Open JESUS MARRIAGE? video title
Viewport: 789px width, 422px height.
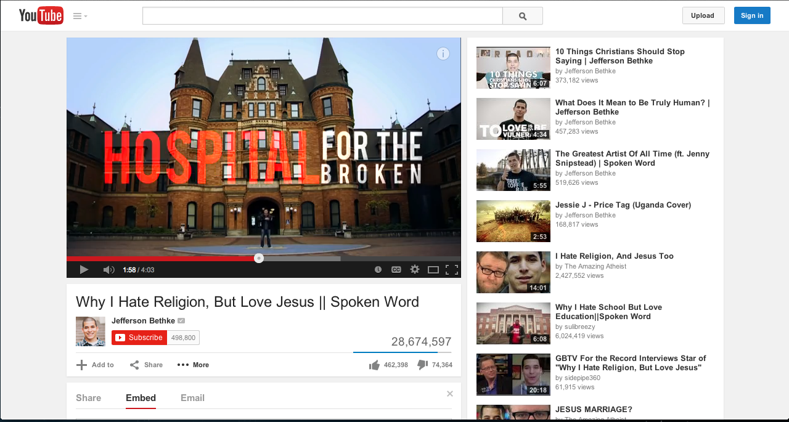click(594, 409)
